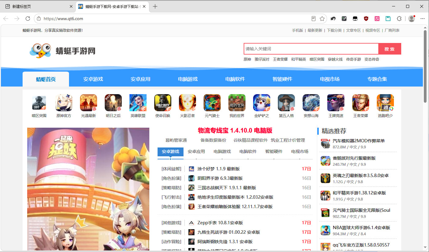429x252 pixels.
Task: Open the 王者荣耀 game icon
Action: pos(361,103)
